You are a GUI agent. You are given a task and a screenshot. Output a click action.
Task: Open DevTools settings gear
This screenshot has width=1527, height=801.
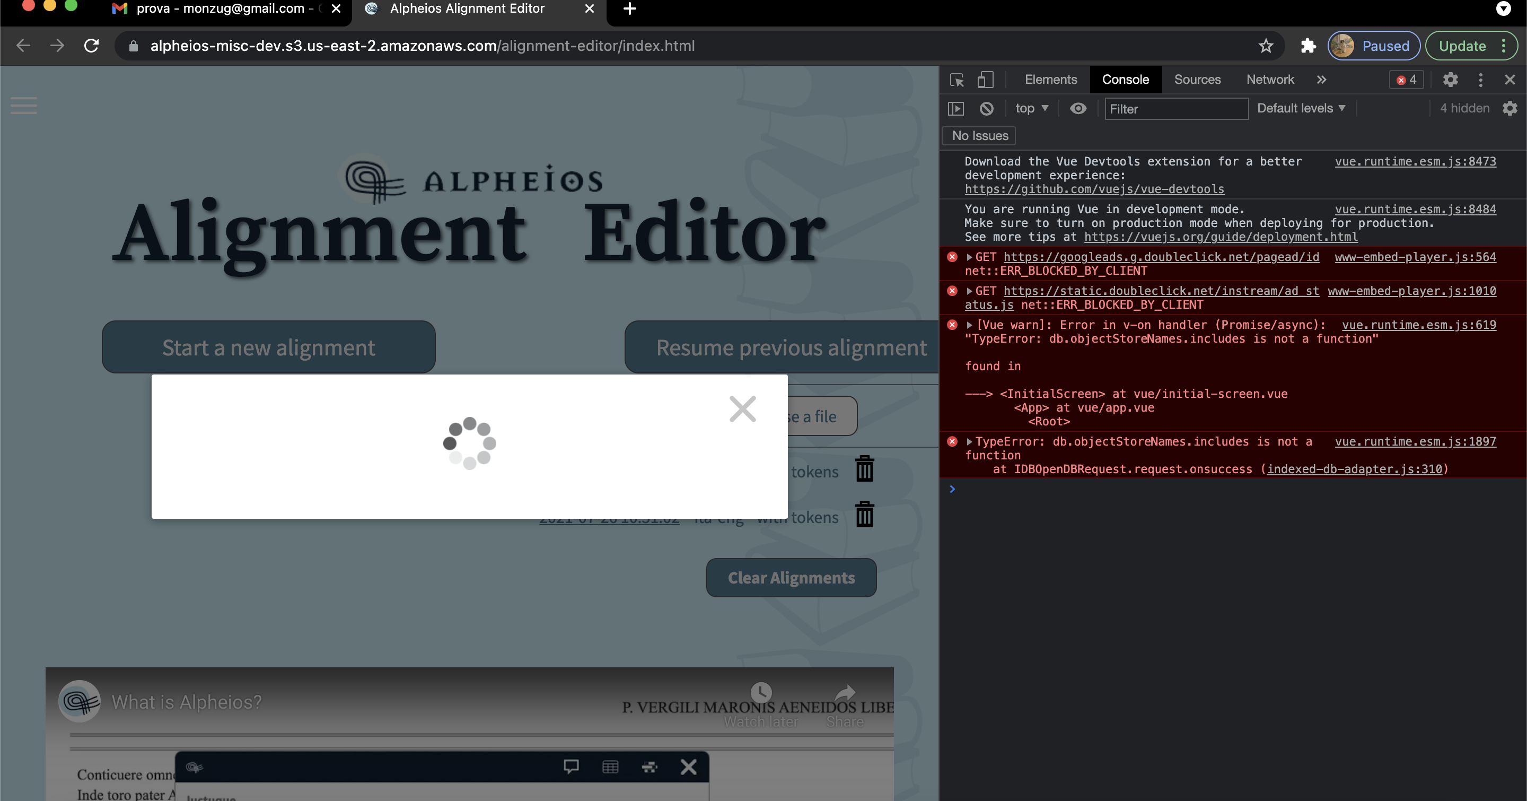click(x=1451, y=80)
